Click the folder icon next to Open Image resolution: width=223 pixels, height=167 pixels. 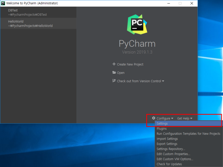click(x=114, y=72)
